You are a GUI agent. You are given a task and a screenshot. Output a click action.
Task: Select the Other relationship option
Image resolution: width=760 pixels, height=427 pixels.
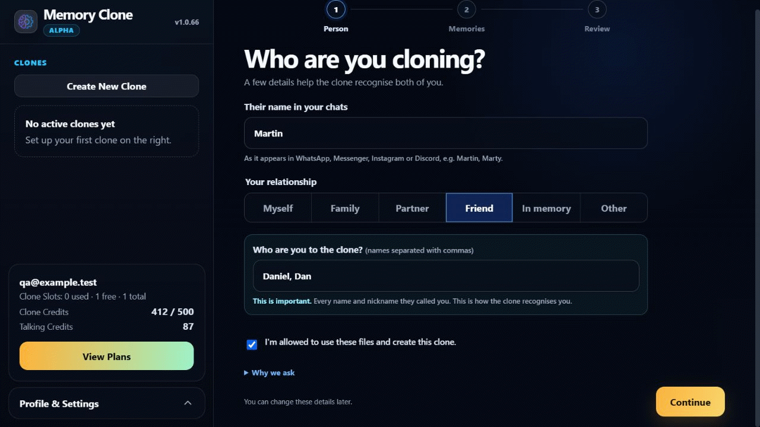click(613, 208)
